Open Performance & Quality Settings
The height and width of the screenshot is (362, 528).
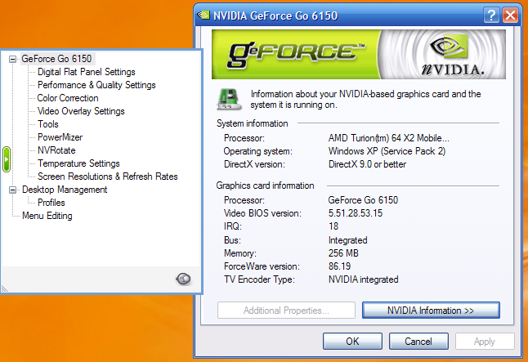tap(96, 85)
